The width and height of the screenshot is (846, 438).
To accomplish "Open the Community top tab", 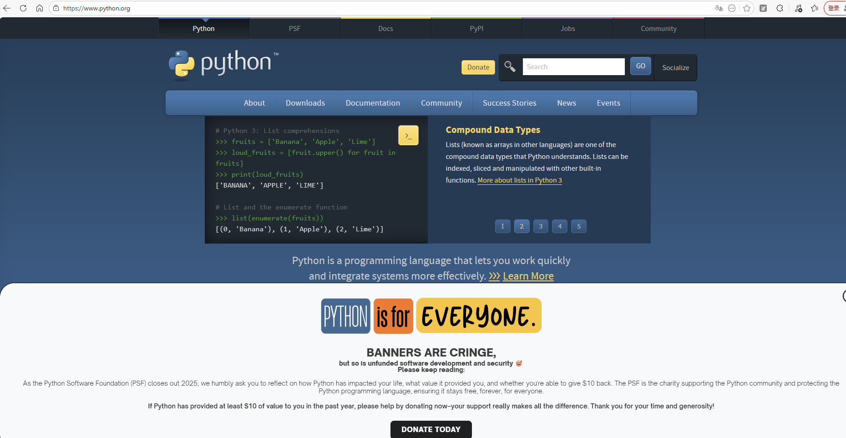I will click(x=659, y=28).
